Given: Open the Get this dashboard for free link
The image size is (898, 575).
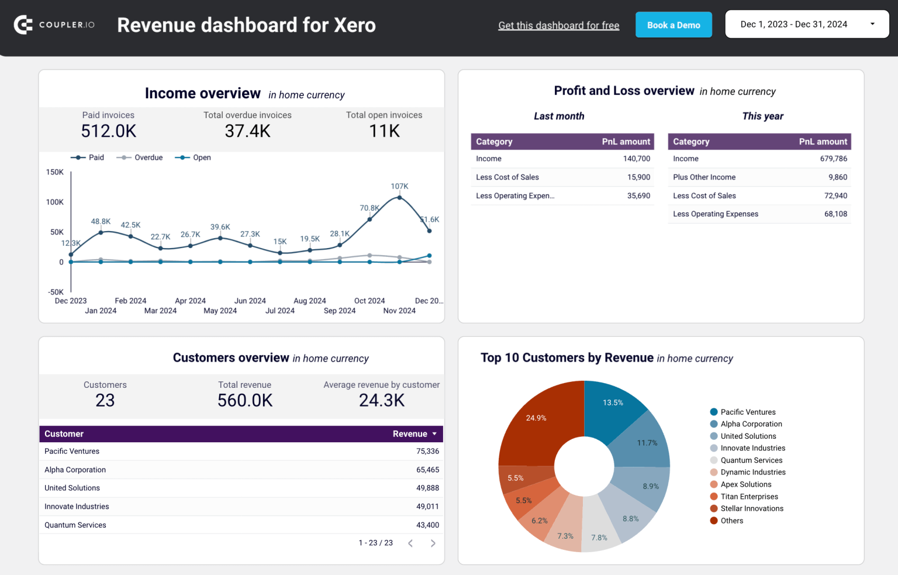Looking at the screenshot, I should [x=558, y=25].
